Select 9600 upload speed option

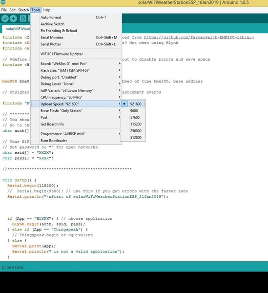pyautogui.click(x=133, y=111)
